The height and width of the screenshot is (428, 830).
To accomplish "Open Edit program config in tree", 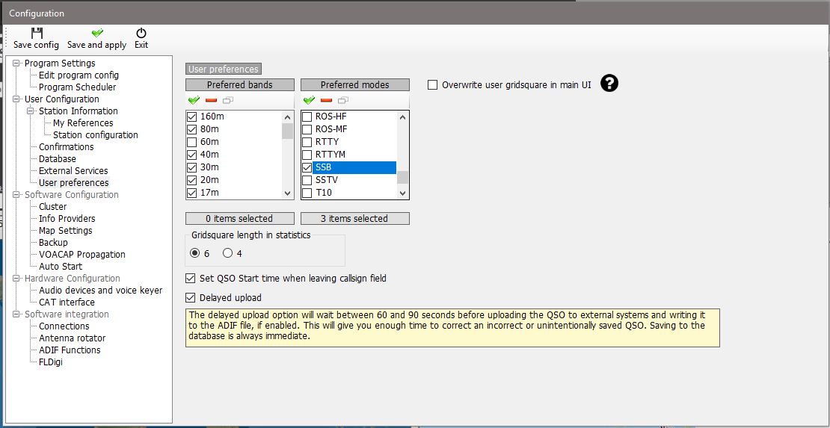I will point(79,75).
